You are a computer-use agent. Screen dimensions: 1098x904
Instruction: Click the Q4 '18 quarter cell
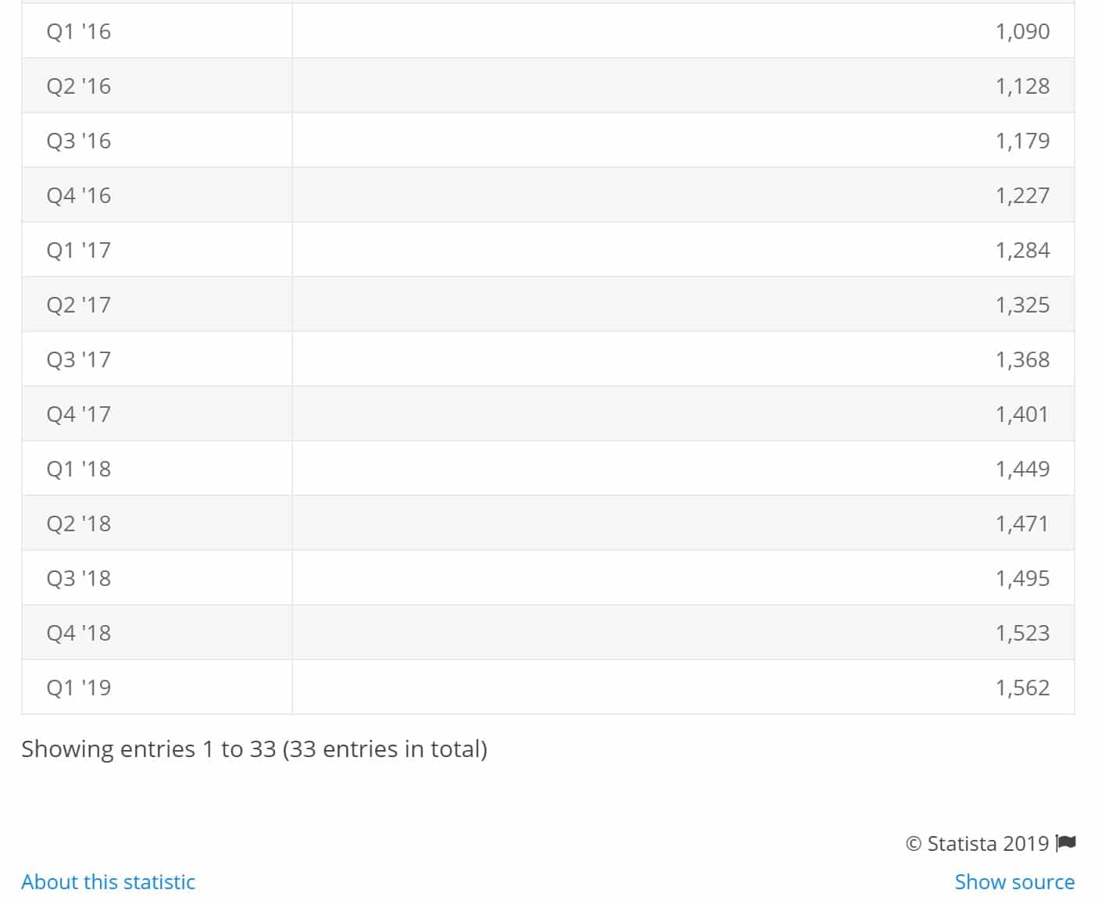(x=79, y=633)
